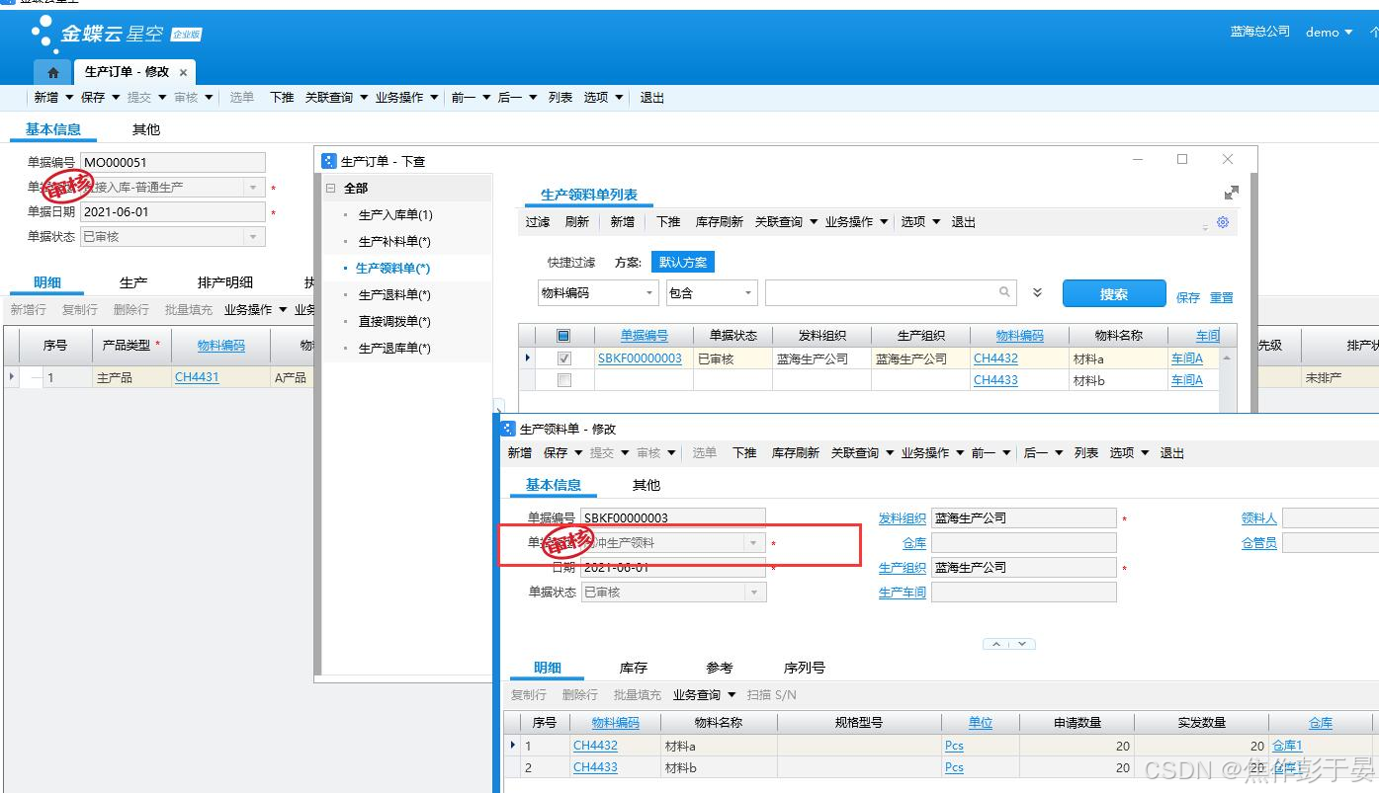Click 刷新 in 生产领料单列表 toolbar
Viewport: 1379px width, 793px height.
click(x=576, y=222)
